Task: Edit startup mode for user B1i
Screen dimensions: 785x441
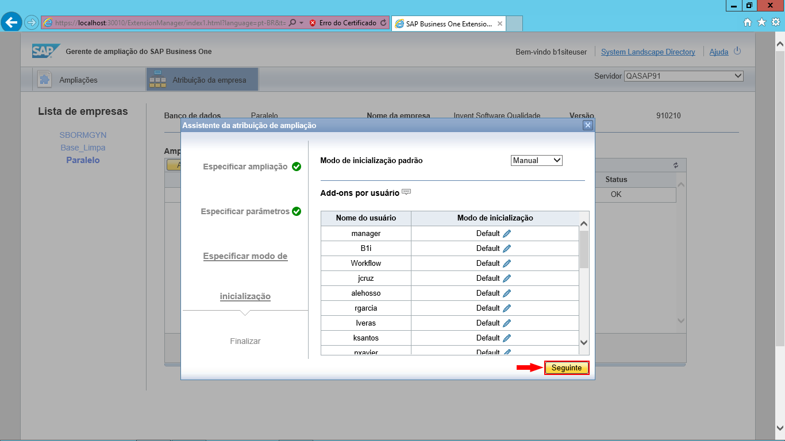Action: [x=506, y=249]
